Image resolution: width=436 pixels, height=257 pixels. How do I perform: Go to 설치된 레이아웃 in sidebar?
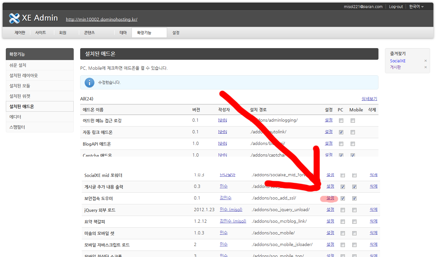(x=40, y=76)
